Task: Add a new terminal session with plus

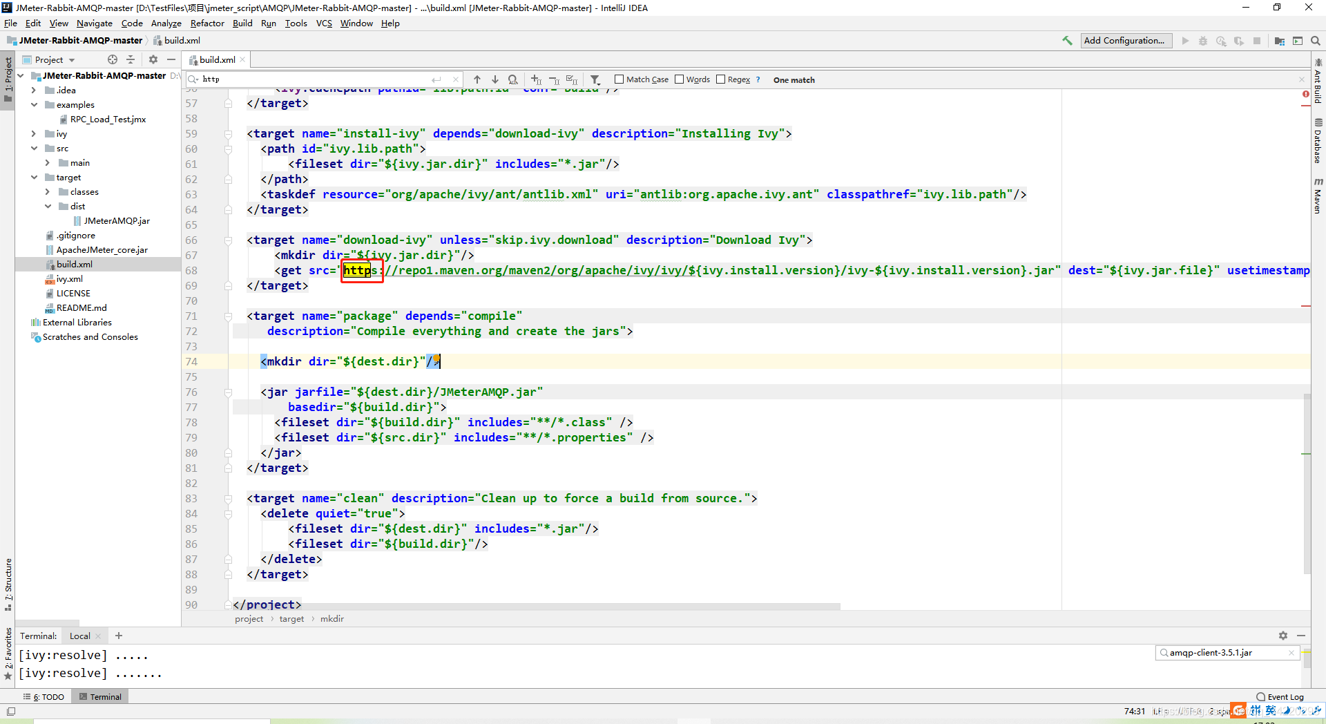Action: [119, 636]
